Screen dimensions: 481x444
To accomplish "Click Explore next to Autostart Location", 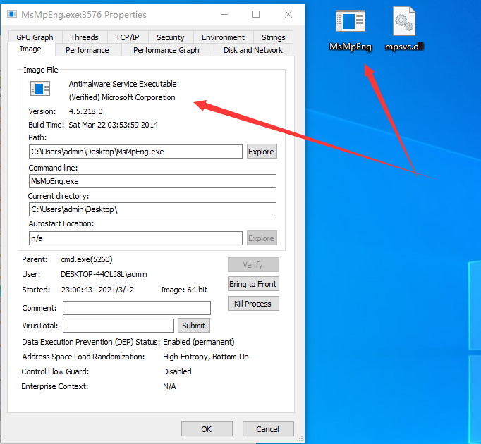I will (x=262, y=238).
